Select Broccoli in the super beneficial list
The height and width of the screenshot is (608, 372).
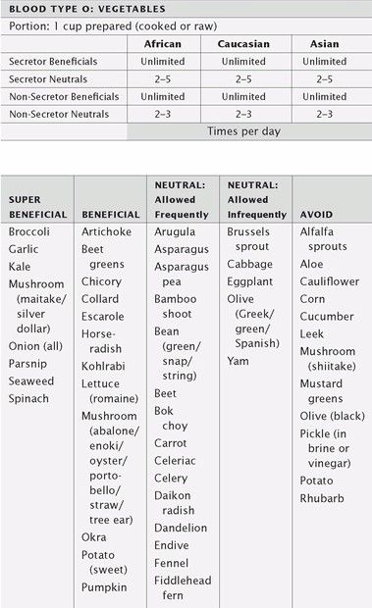29,231
